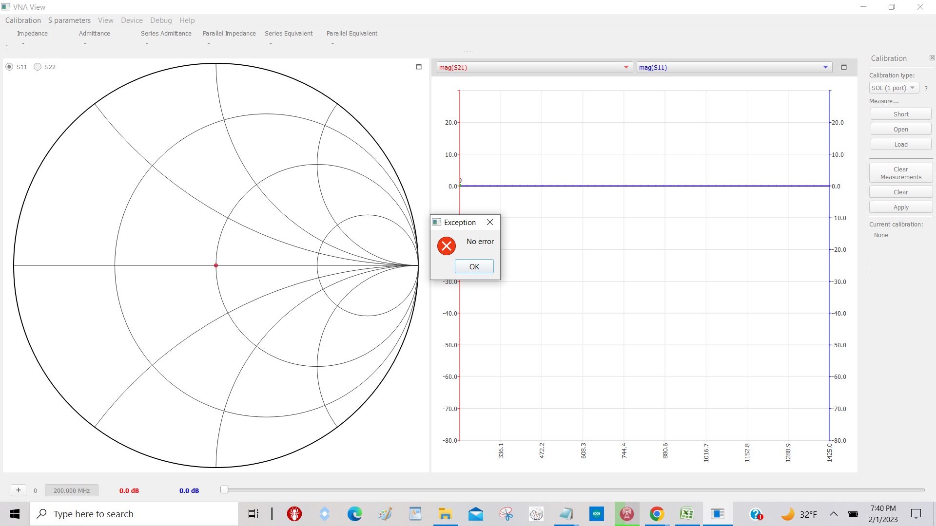
Task: Open the Calibration menu
Action: [23, 20]
